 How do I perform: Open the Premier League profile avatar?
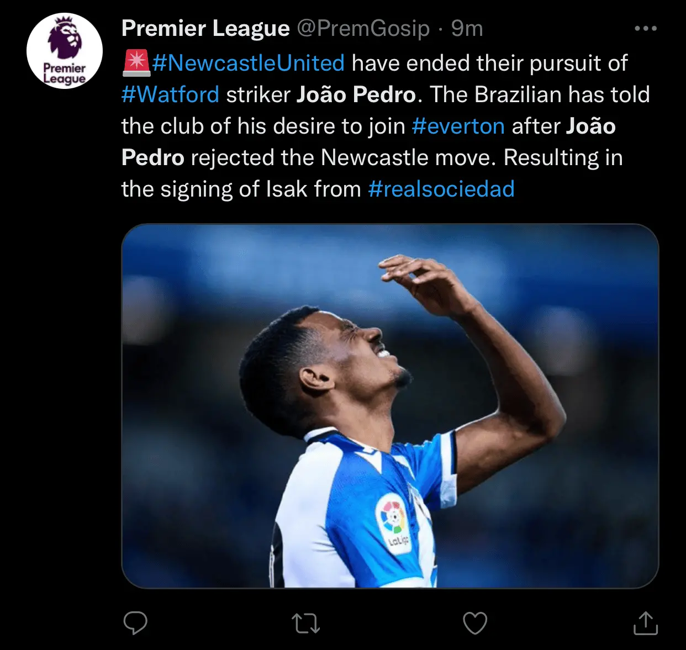65,51
